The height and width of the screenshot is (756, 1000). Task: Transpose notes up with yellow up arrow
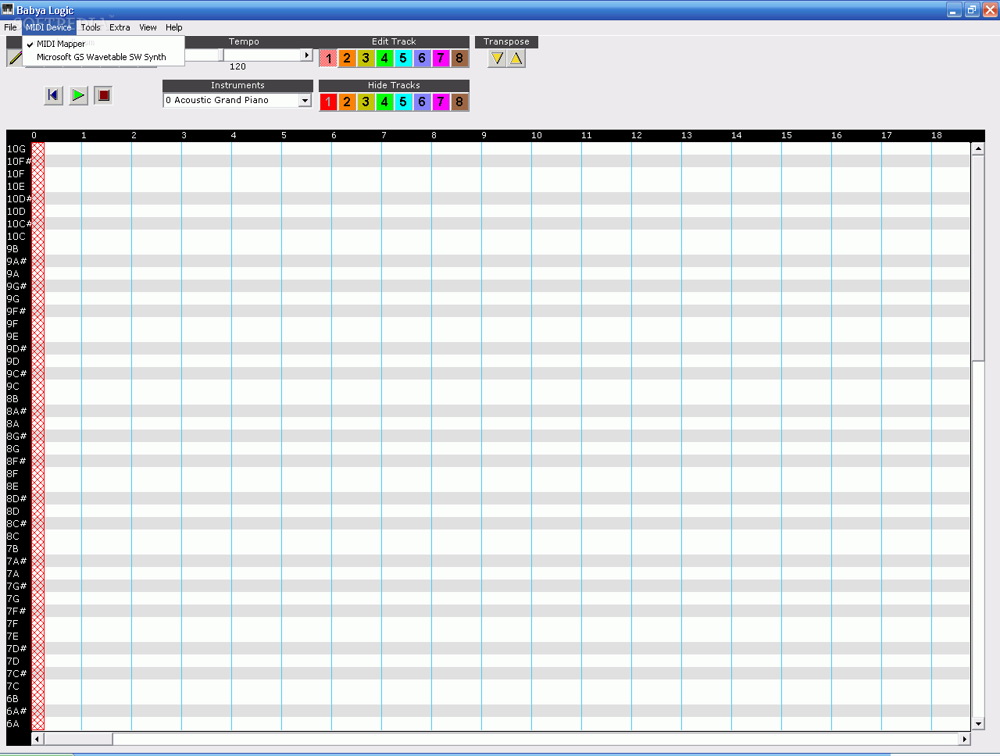pyautogui.click(x=516, y=59)
